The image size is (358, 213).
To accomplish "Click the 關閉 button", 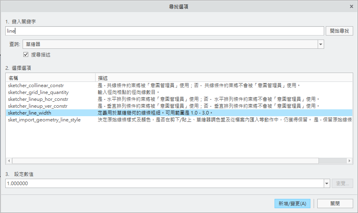I will pyautogui.click(x=335, y=204).
